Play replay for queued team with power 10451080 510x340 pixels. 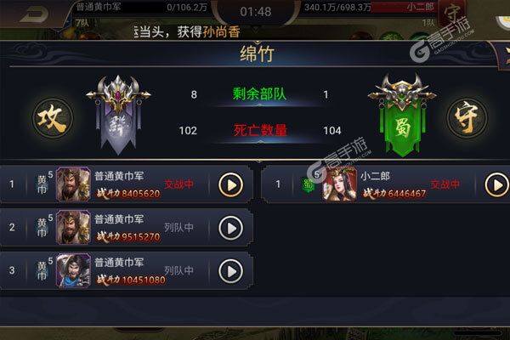pos(230,271)
